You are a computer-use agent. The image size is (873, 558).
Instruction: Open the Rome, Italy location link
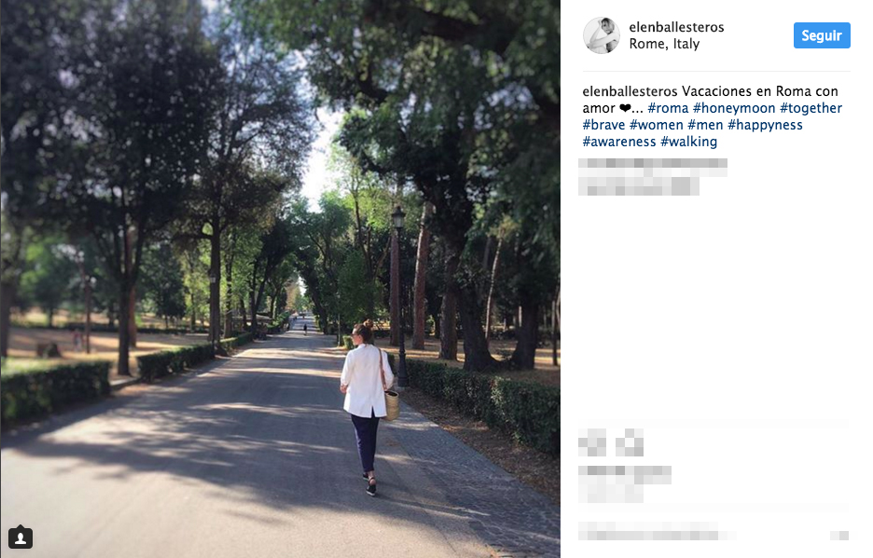(x=664, y=44)
